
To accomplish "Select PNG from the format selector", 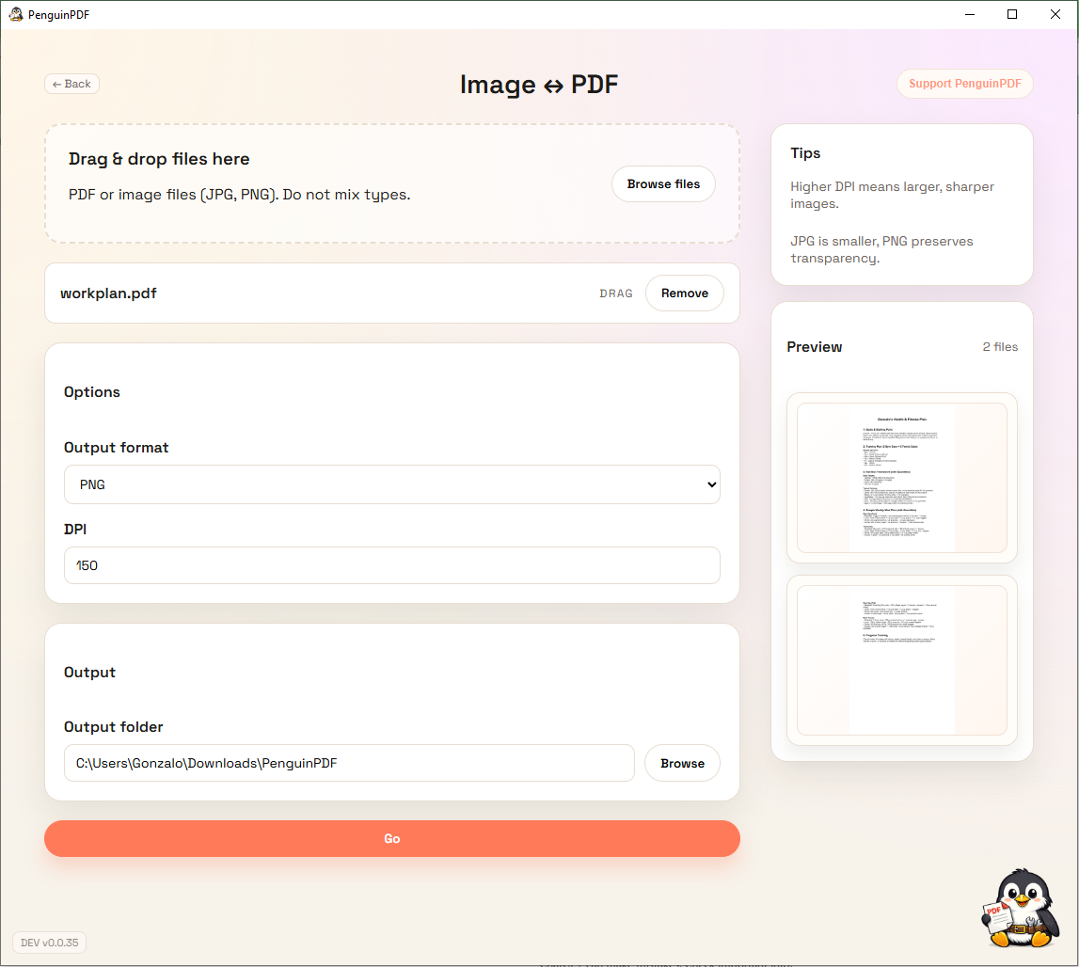I will (391, 484).
